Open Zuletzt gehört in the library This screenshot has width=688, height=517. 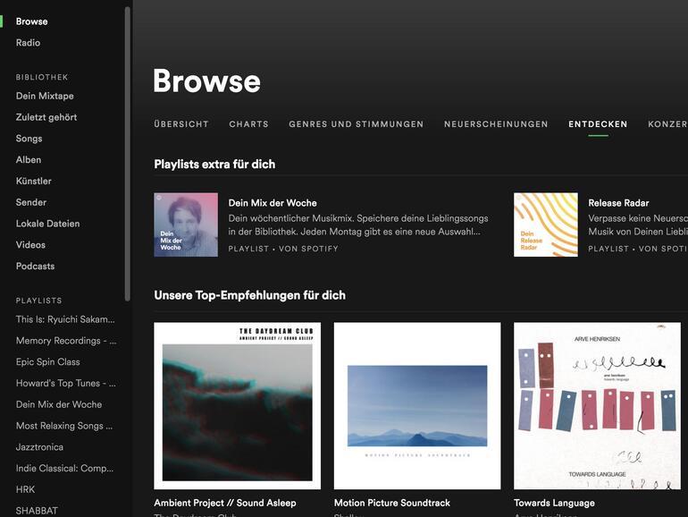point(46,117)
